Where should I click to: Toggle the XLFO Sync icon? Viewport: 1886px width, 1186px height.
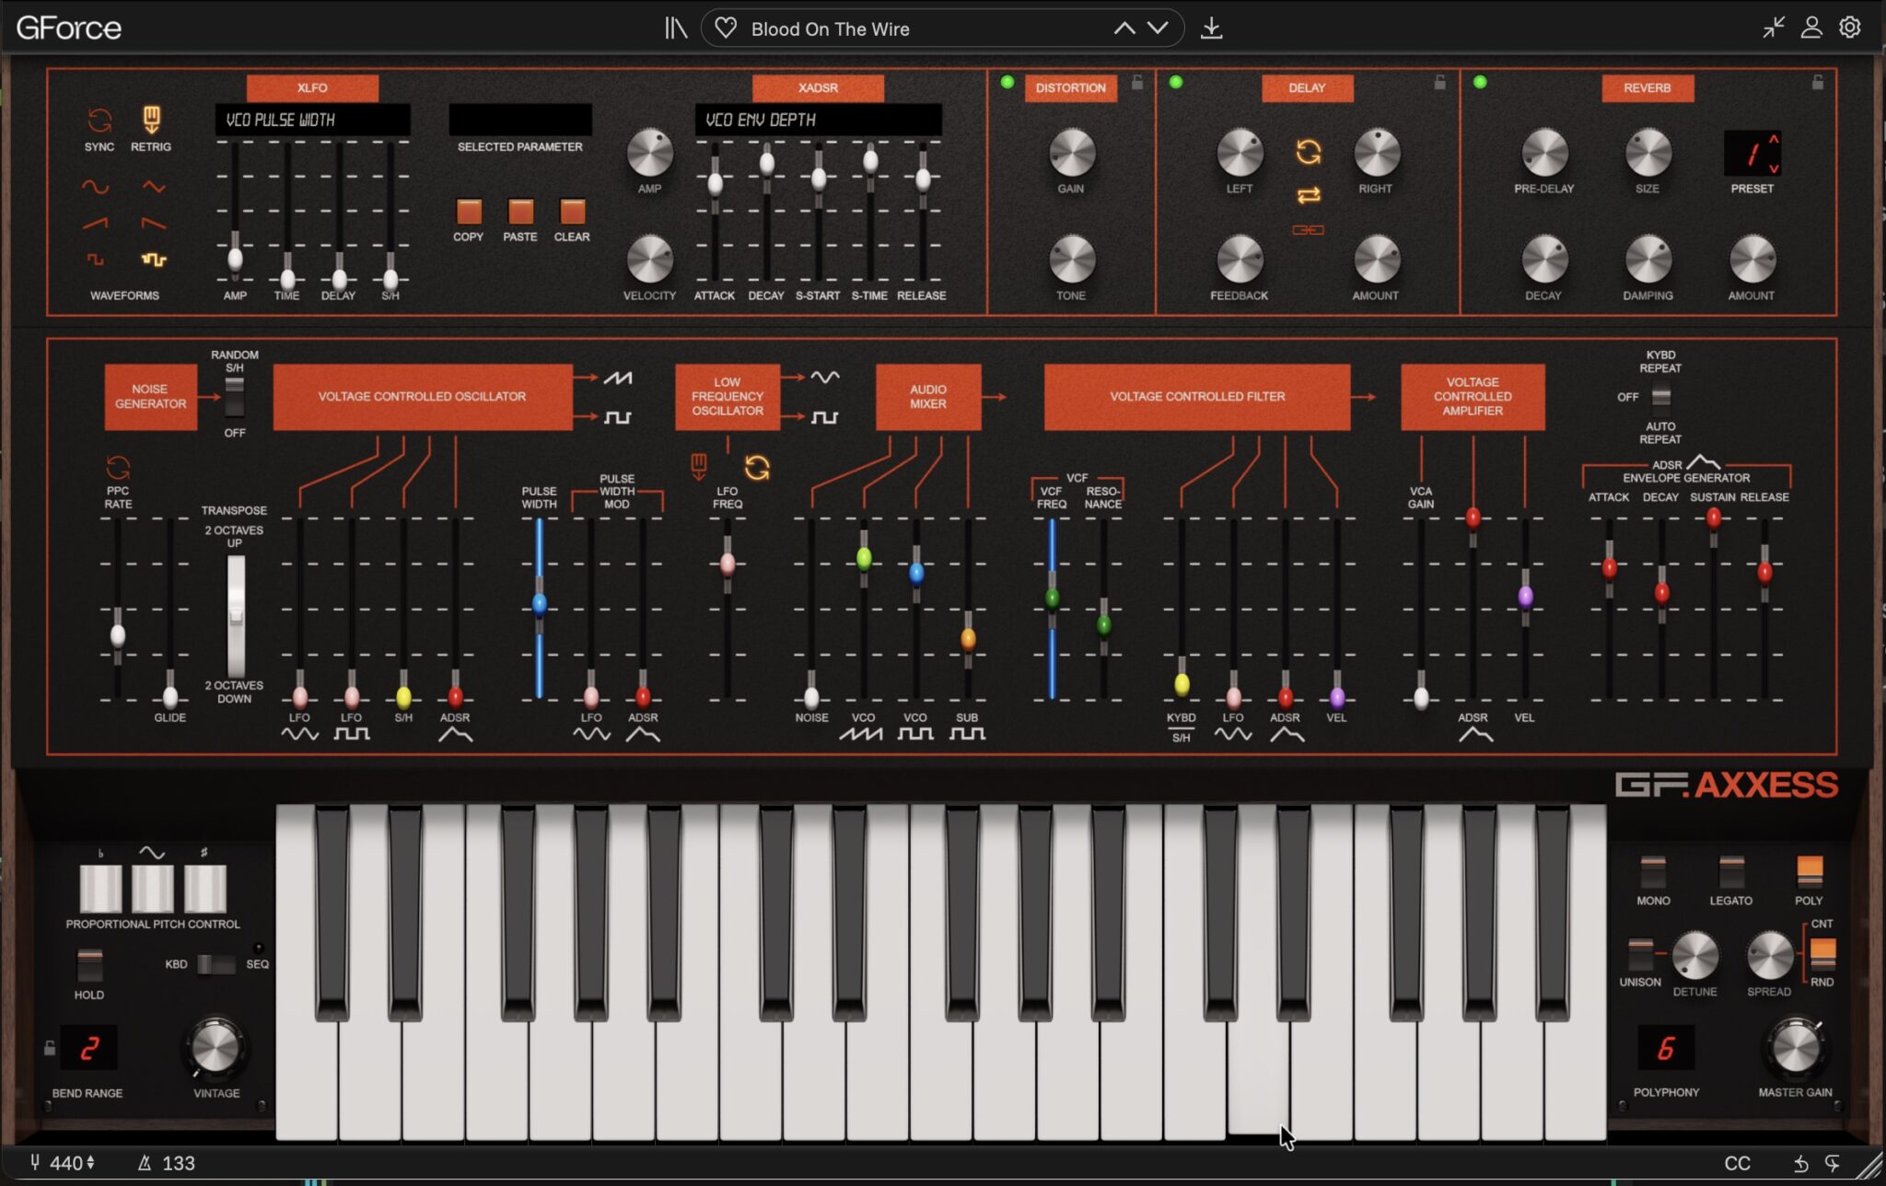(99, 120)
